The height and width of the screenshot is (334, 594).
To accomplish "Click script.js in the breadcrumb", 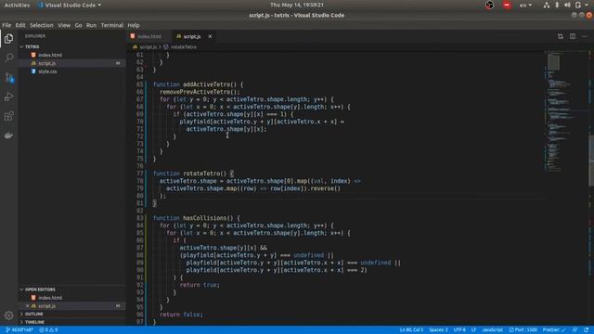I will [148, 47].
